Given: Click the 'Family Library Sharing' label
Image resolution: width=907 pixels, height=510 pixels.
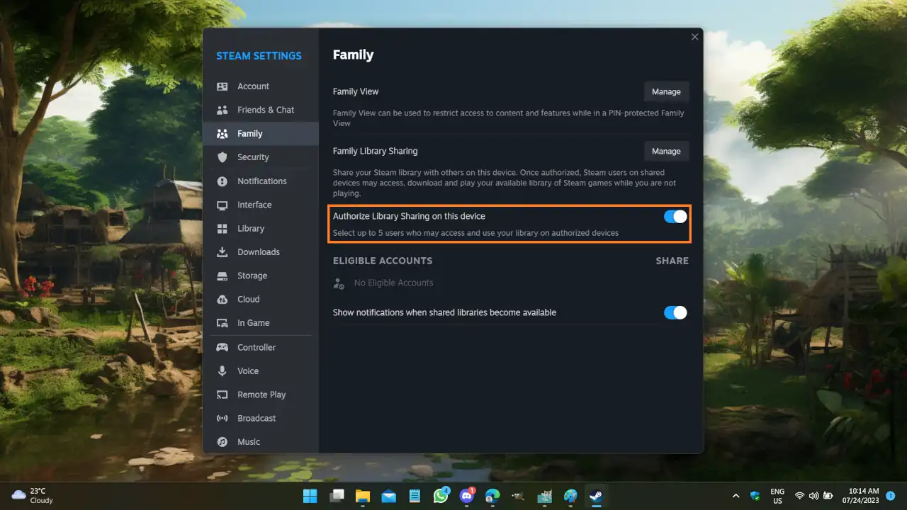Looking at the screenshot, I should 375,151.
